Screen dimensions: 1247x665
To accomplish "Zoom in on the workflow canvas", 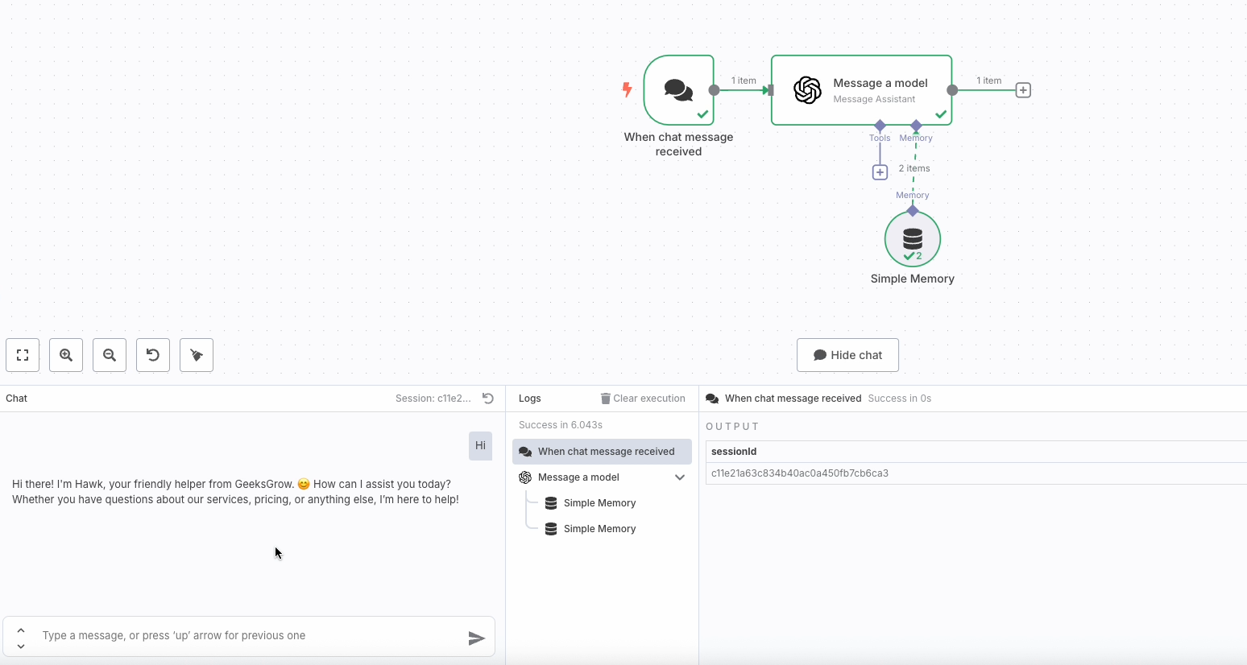I will point(66,355).
